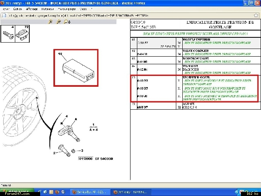The width and height of the screenshot is (261, 196).
Task: Click the zoom-fit magnifier with arrows icon
Action: coord(67,22)
